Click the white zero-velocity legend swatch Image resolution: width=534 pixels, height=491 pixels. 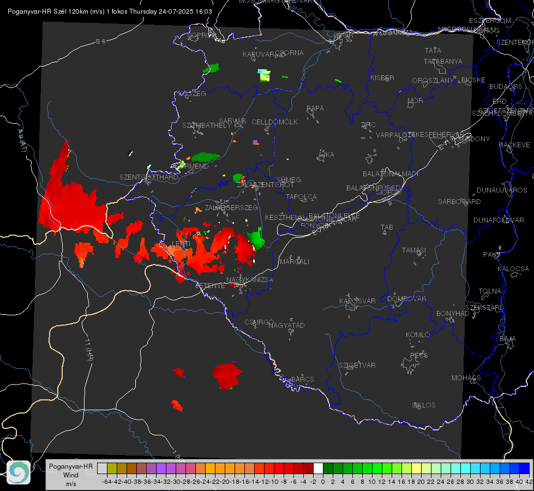pos(318,468)
